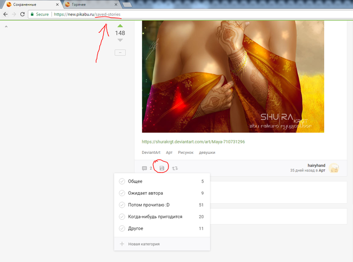Add "Новая категория" with the plus
This screenshot has height=262, width=353.
(x=122, y=244)
